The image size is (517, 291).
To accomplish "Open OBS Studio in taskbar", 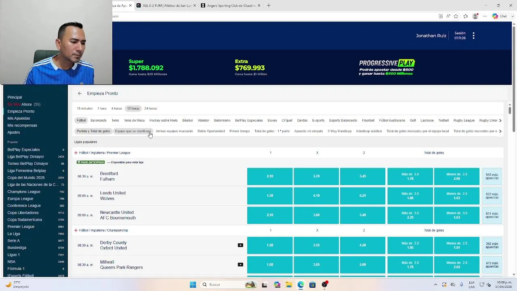I will [x=324, y=285].
